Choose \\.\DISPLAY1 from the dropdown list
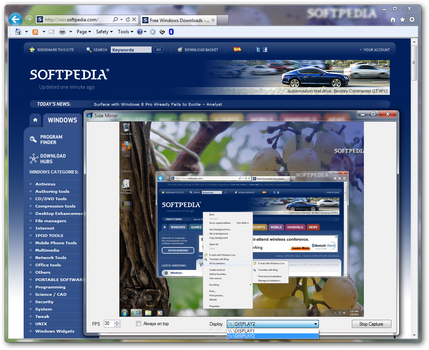This screenshot has height=350, width=429. [272, 331]
